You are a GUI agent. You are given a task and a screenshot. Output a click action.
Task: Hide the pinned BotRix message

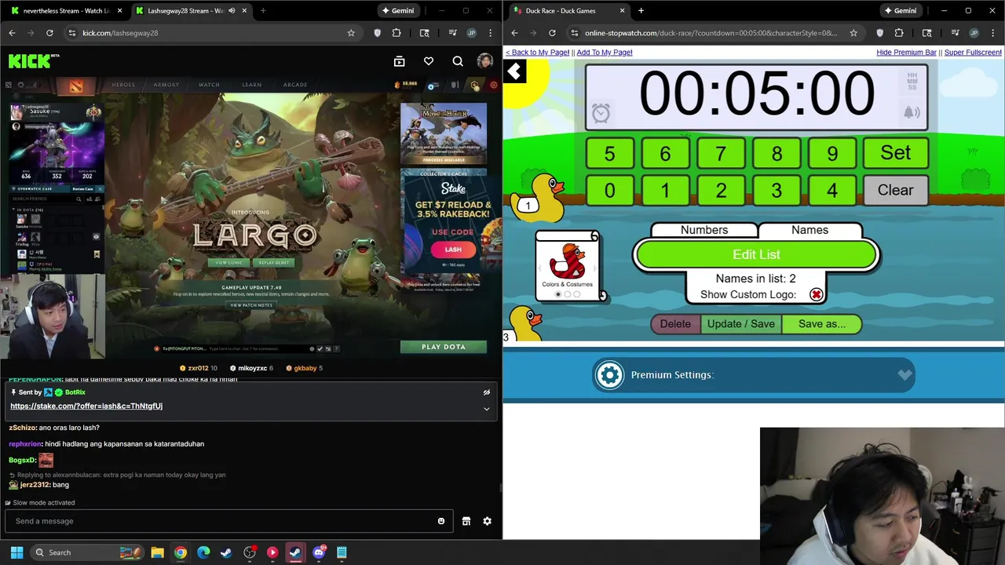pos(486,392)
